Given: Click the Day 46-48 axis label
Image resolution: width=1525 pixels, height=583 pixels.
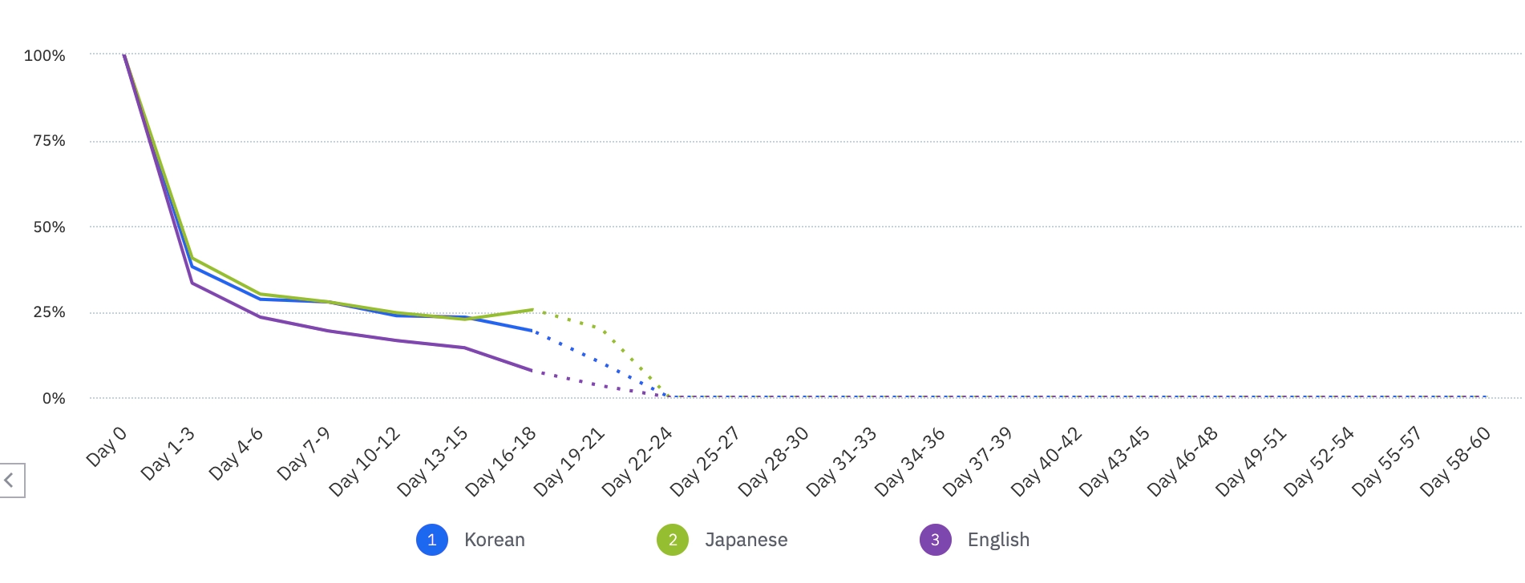Looking at the screenshot, I should tap(1183, 460).
